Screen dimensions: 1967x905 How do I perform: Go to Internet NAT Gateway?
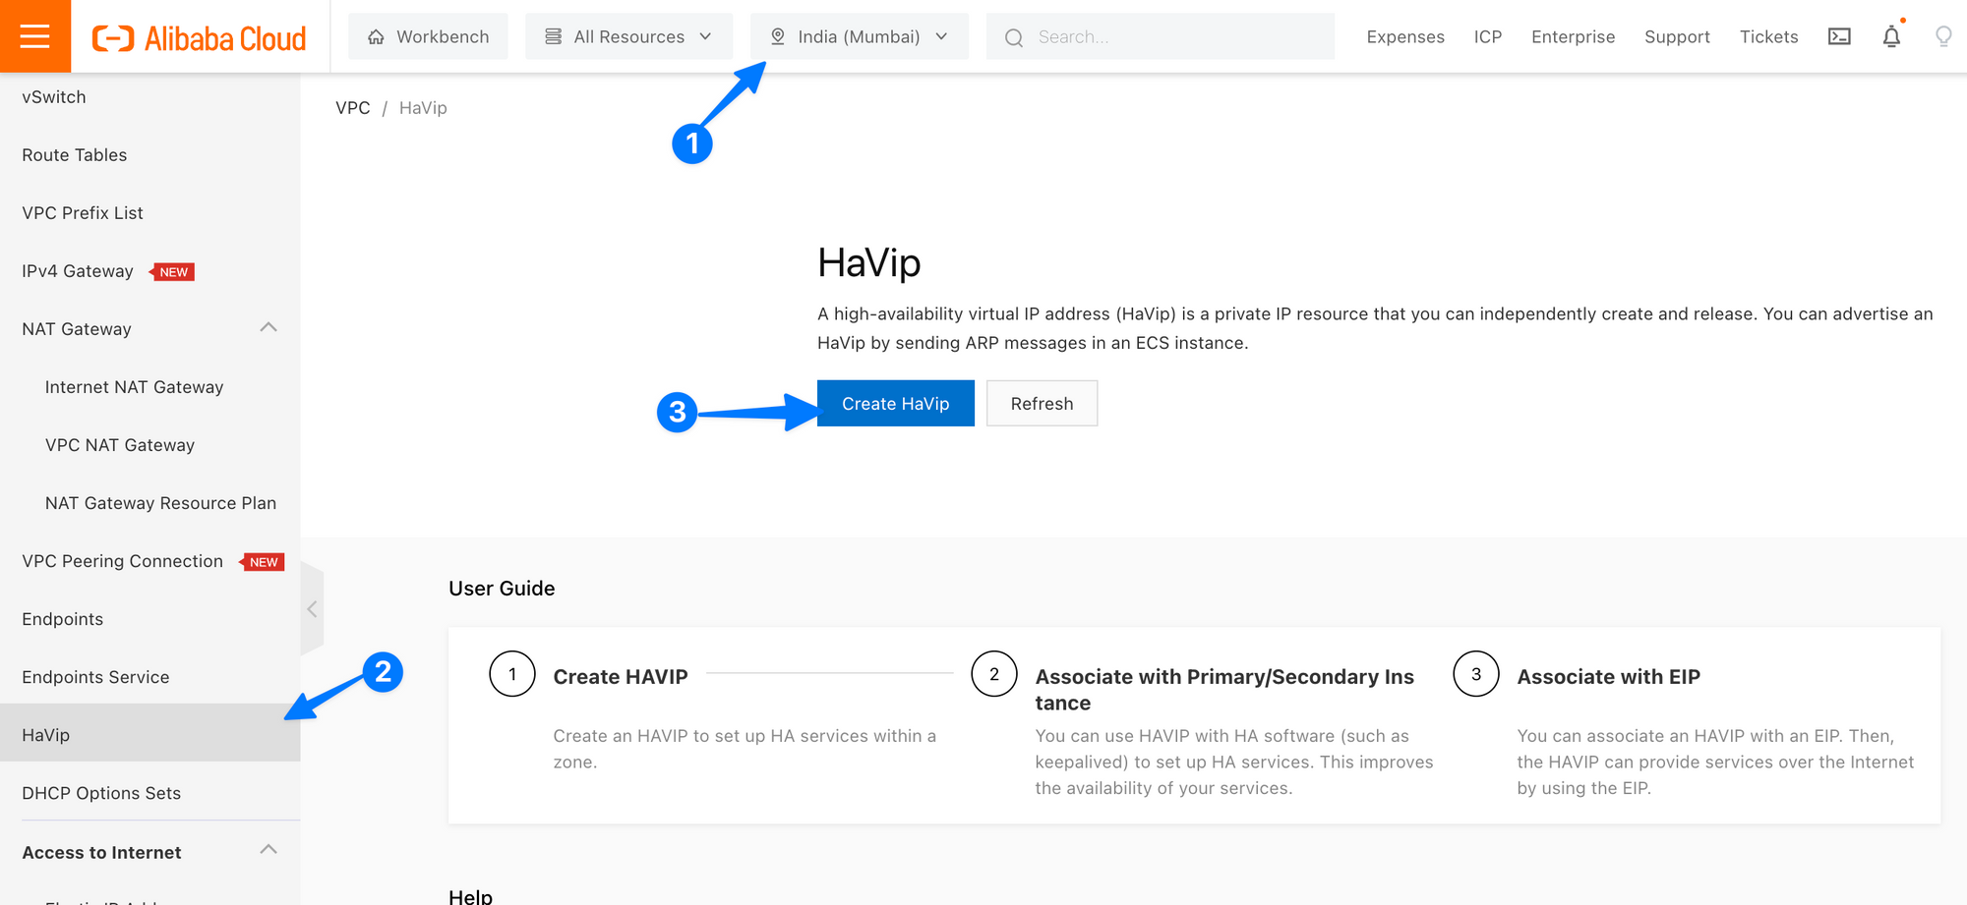pyautogui.click(x=135, y=387)
